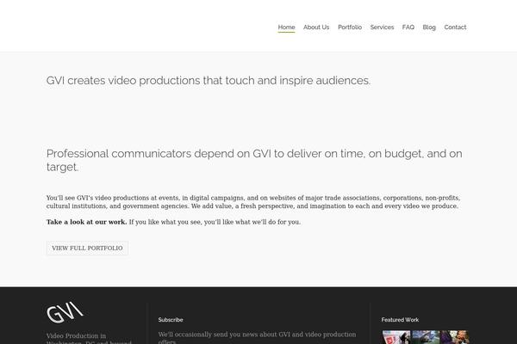This screenshot has width=517, height=344.
Task: Click the 'We'll occasionally send you news' text
Action: [257, 337]
